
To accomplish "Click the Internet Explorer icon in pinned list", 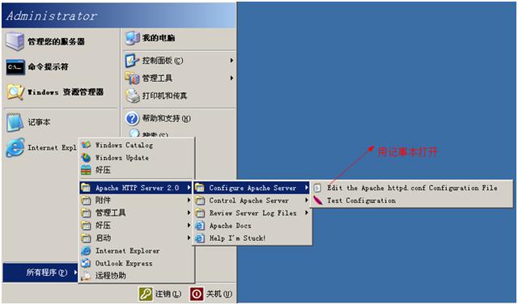I will pyautogui.click(x=15, y=147).
